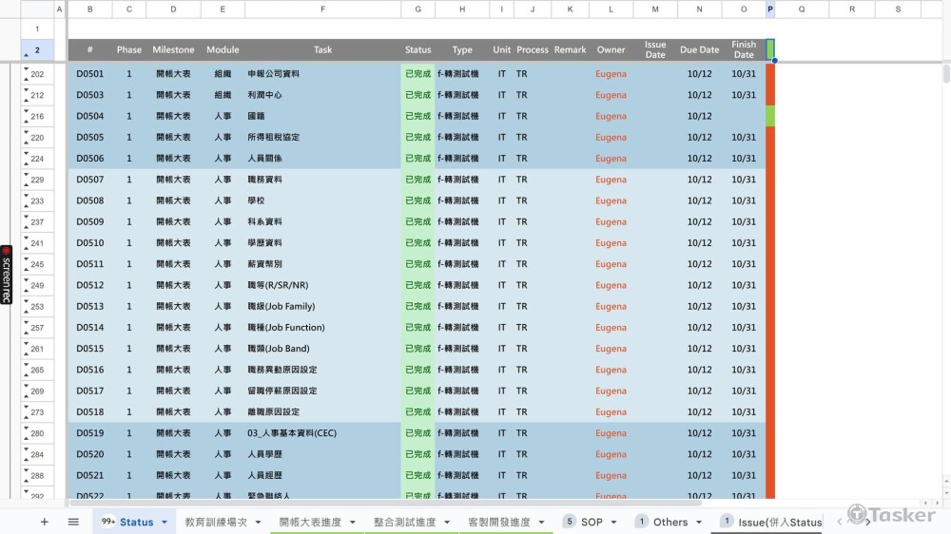Click the horizontal scrollbar right arrow
This screenshot has width=951, height=534.
click(x=937, y=503)
